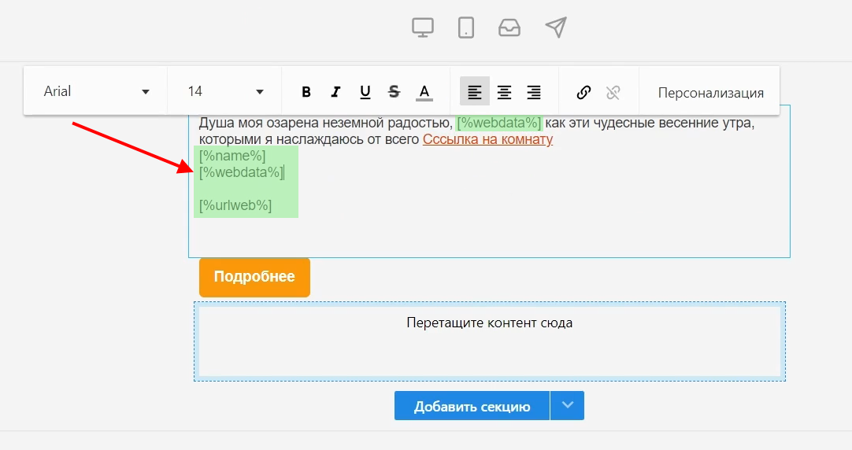Toggle strikethrough formatting
The width and height of the screenshot is (852, 450).
(x=395, y=92)
